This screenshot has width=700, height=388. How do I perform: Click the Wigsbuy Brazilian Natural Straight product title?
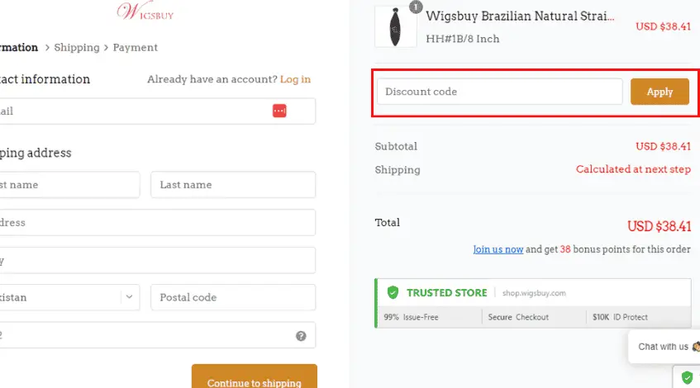[x=520, y=17]
